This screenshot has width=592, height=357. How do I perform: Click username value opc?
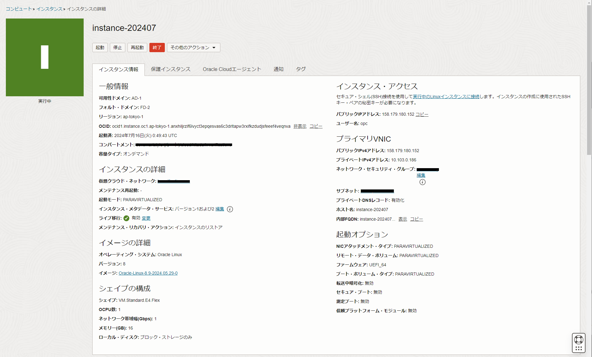364,123
